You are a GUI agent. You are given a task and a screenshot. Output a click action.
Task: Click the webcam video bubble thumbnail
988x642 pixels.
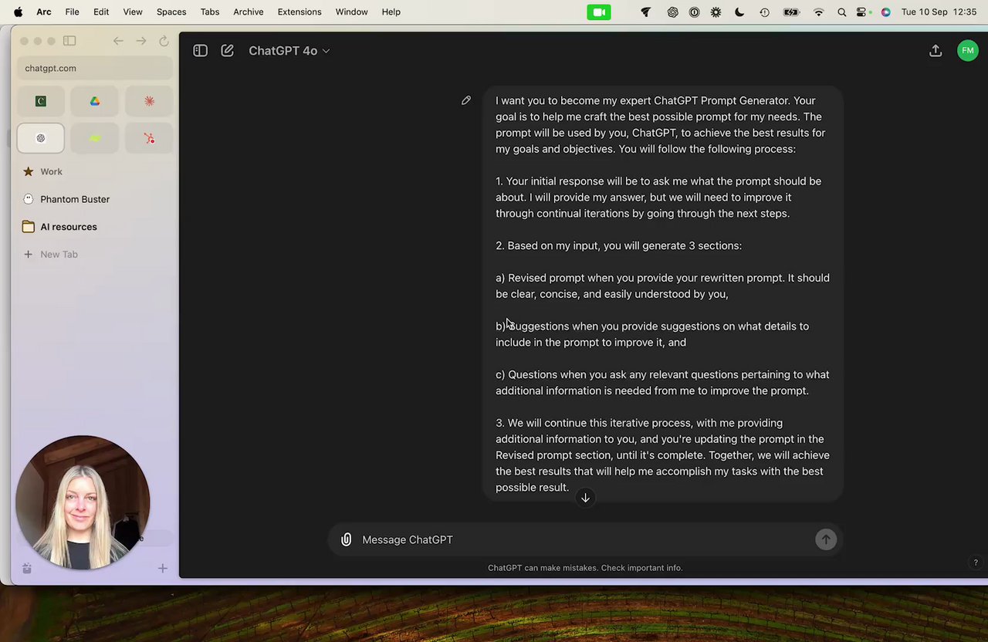pyautogui.click(x=83, y=502)
